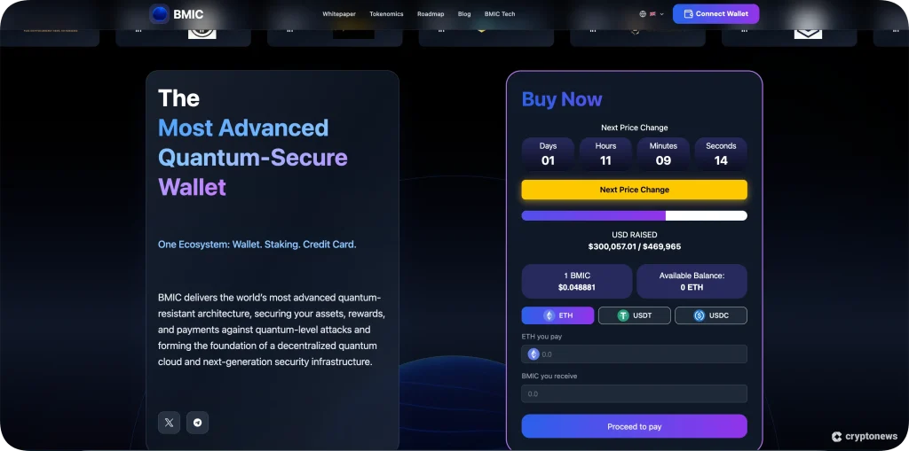The width and height of the screenshot is (909, 451).
Task: Select ETH as payment currency
Action: tap(557, 315)
